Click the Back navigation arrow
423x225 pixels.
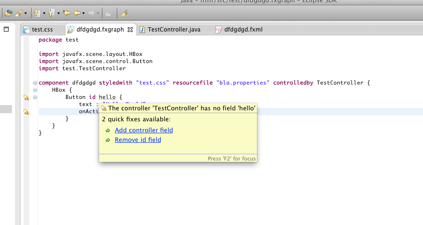point(77,13)
